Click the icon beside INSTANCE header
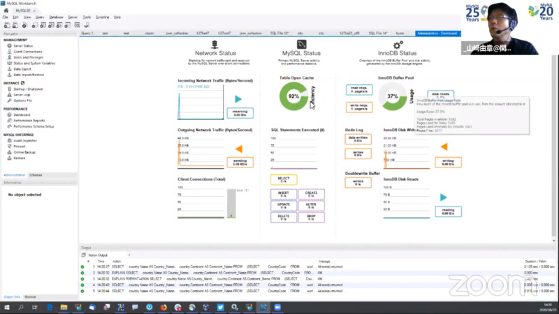 (x=23, y=83)
